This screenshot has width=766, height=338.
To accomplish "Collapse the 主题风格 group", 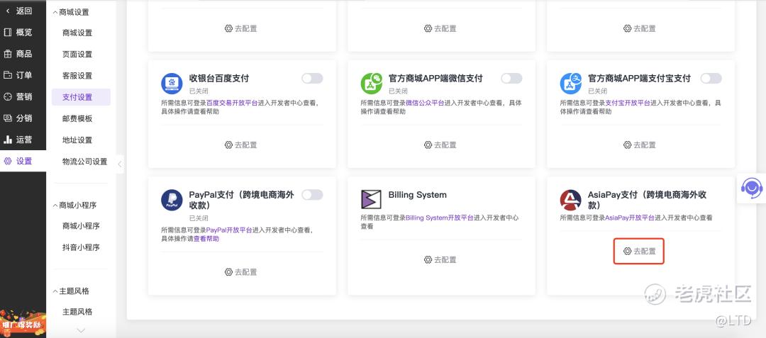I will (55, 291).
